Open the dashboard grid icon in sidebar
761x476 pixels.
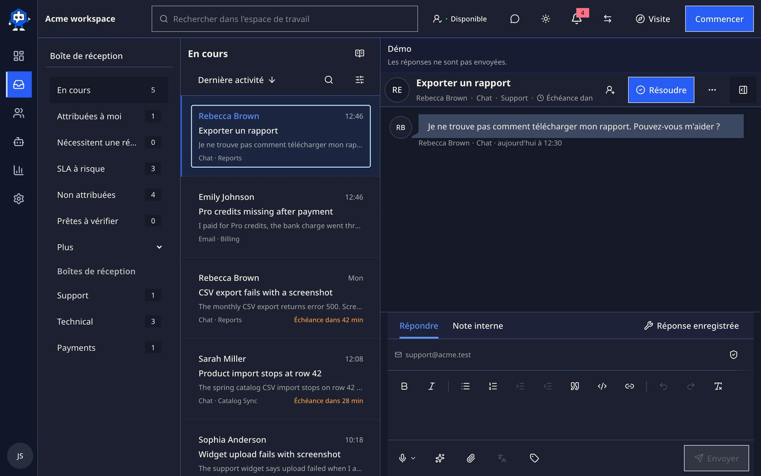[x=18, y=56]
